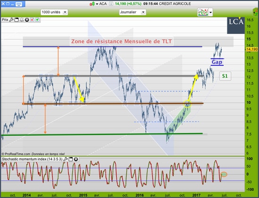Open the Journalier timeframe dropdown
The width and height of the screenshot is (259, 198).
coord(132,12)
